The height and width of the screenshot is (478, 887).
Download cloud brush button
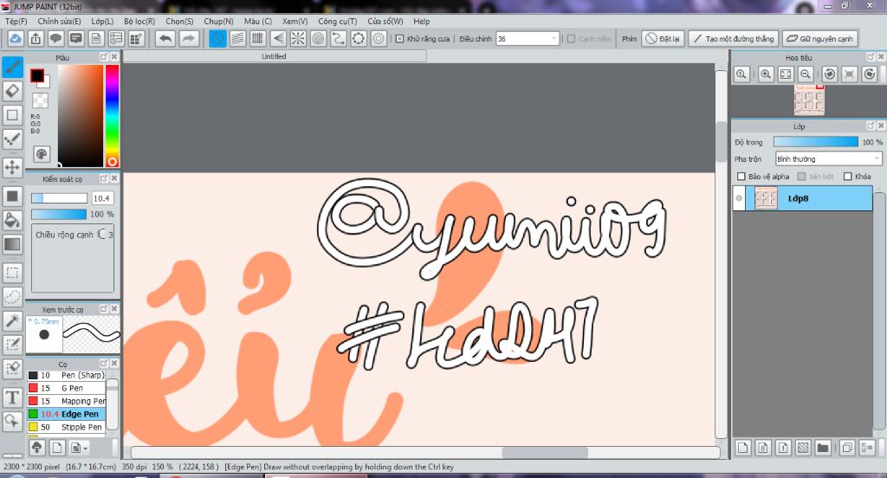pyautogui.click(x=36, y=448)
